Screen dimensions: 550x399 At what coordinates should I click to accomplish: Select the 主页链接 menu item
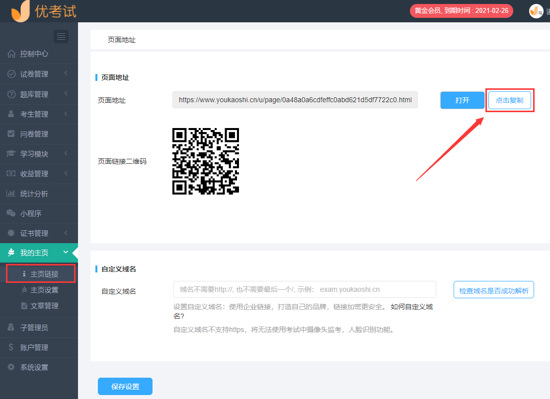coord(44,274)
